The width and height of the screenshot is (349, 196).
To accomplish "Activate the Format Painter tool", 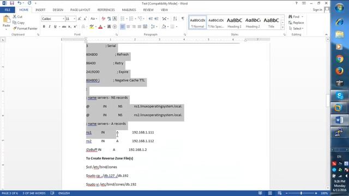I will tap(25, 28).
